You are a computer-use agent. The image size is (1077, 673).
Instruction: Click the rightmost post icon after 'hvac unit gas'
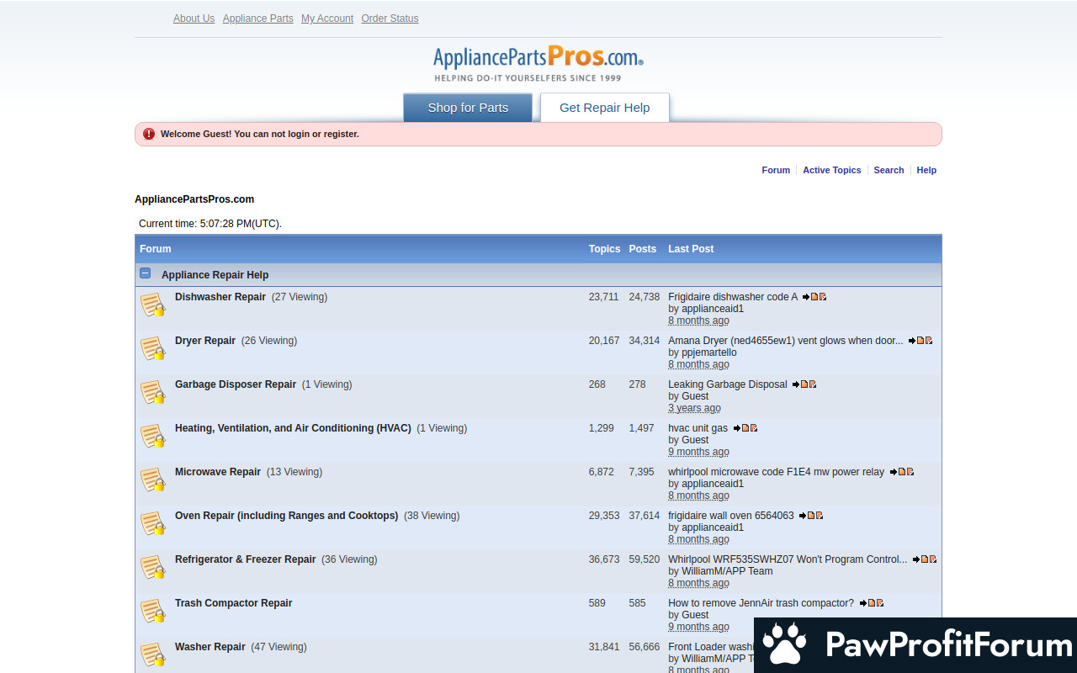point(754,428)
